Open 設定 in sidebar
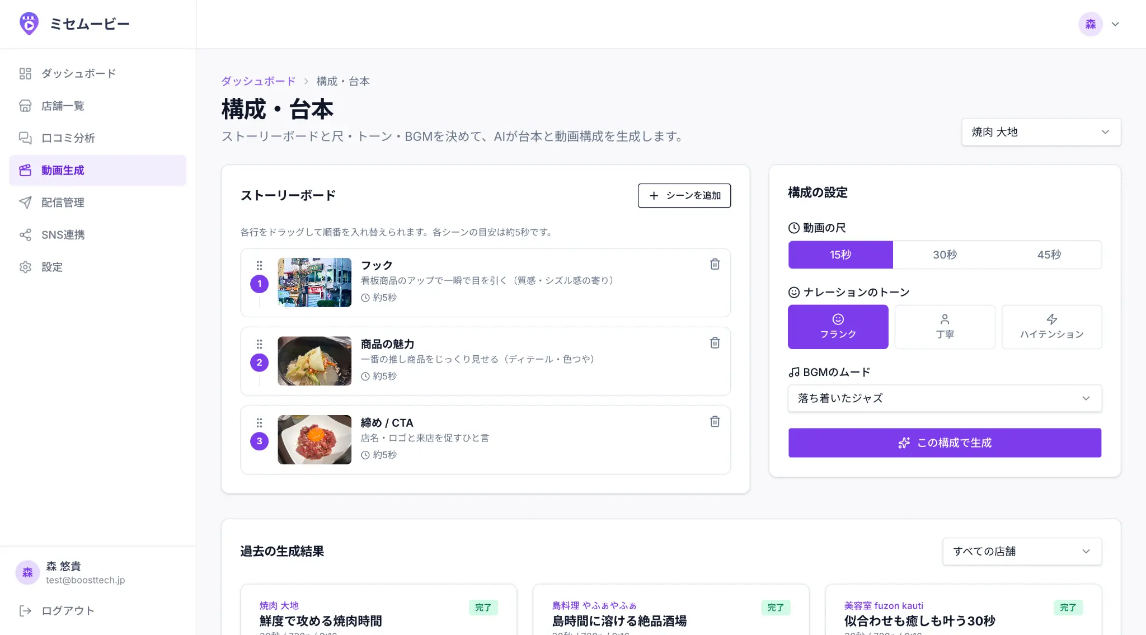The image size is (1146, 635). tap(98, 267)
